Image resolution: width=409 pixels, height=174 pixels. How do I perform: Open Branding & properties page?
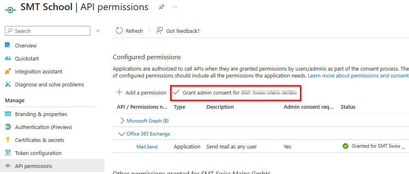(41, 114)
